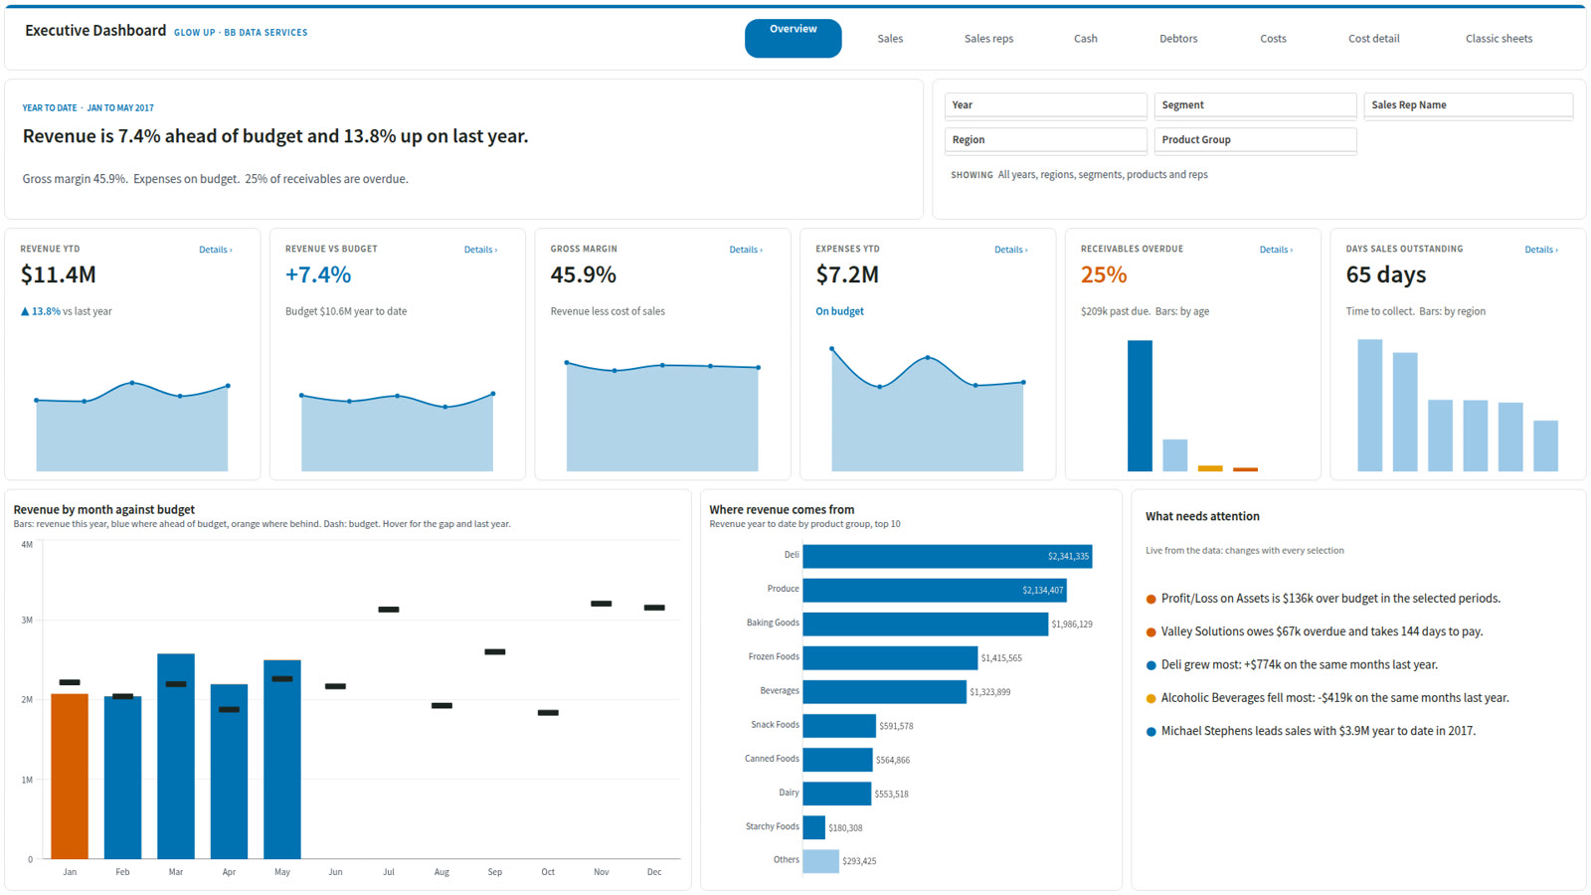Click the tallest bar in Receivables Overdue chart
The height and width of the screenshot is (895, 1591).
pyautogui.click(x=1140, y=406)
